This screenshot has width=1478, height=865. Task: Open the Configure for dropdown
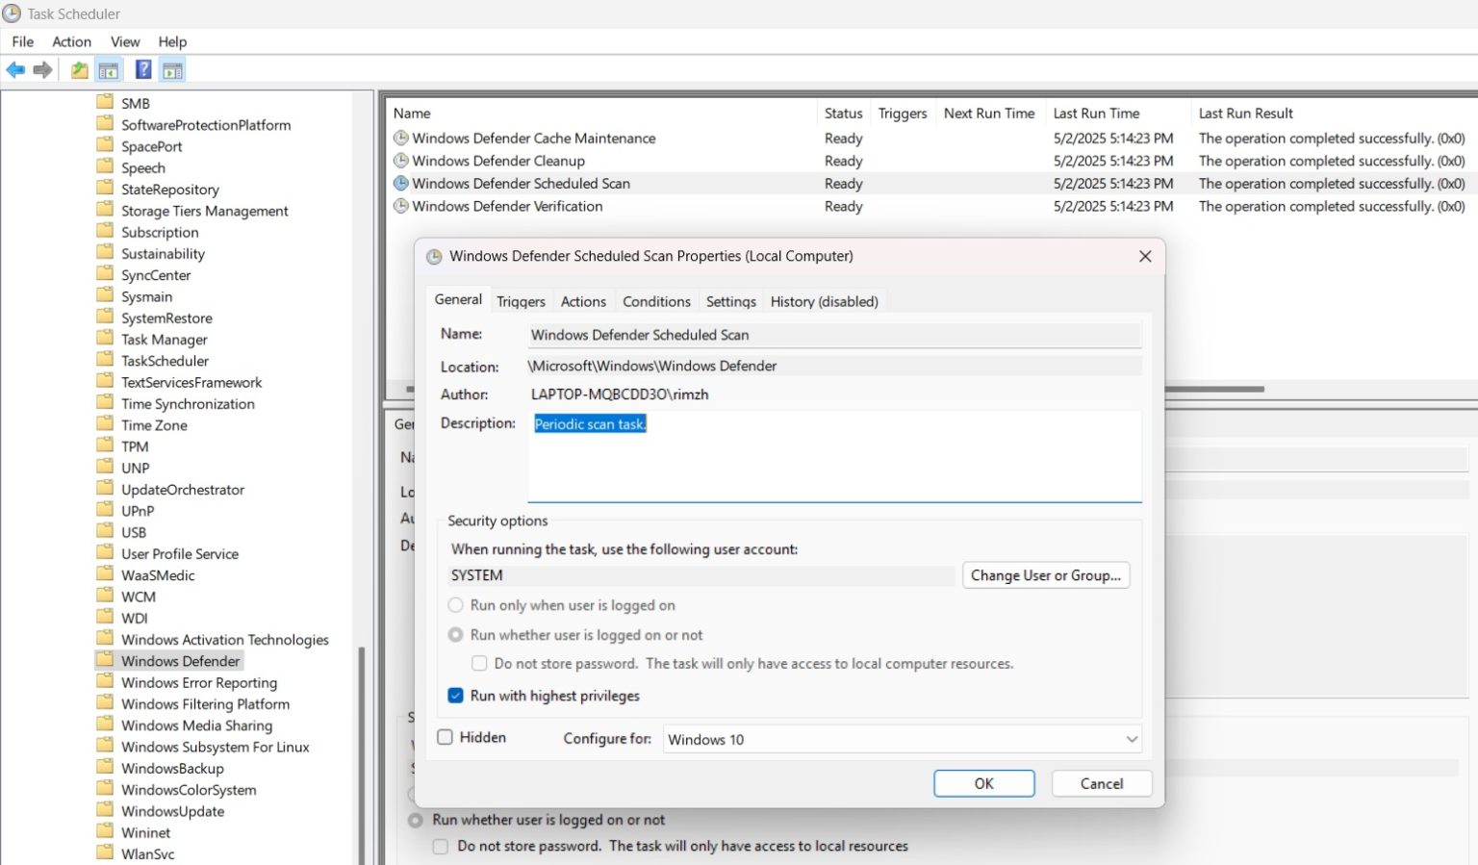coord(1133,739)
